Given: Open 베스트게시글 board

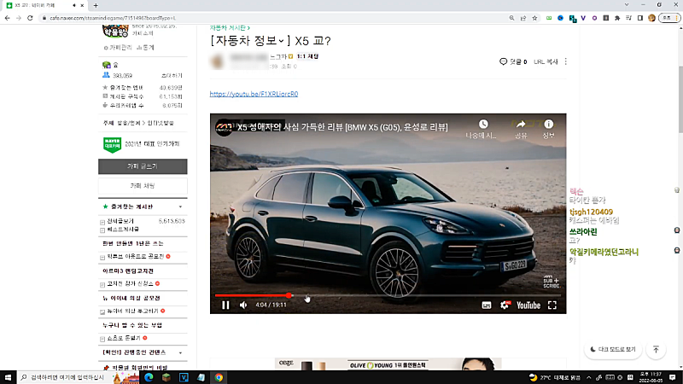Looking at the screenshot, I should (x=123, y=229).
